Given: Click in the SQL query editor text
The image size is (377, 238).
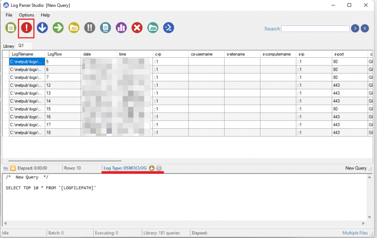Looking at the screenshot, I should click(51, 188).
